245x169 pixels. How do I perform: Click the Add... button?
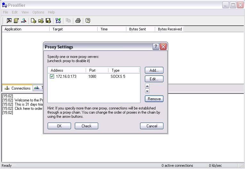pyautogui.click(x=154, y=70)
